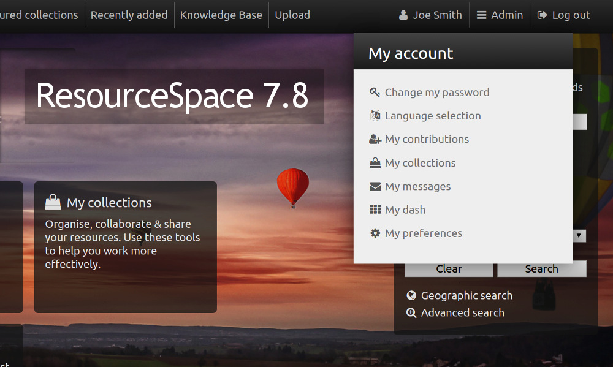Log out of ResourceSpace
The height and width of the screenshot is (367, 613).
click(563, 15)
